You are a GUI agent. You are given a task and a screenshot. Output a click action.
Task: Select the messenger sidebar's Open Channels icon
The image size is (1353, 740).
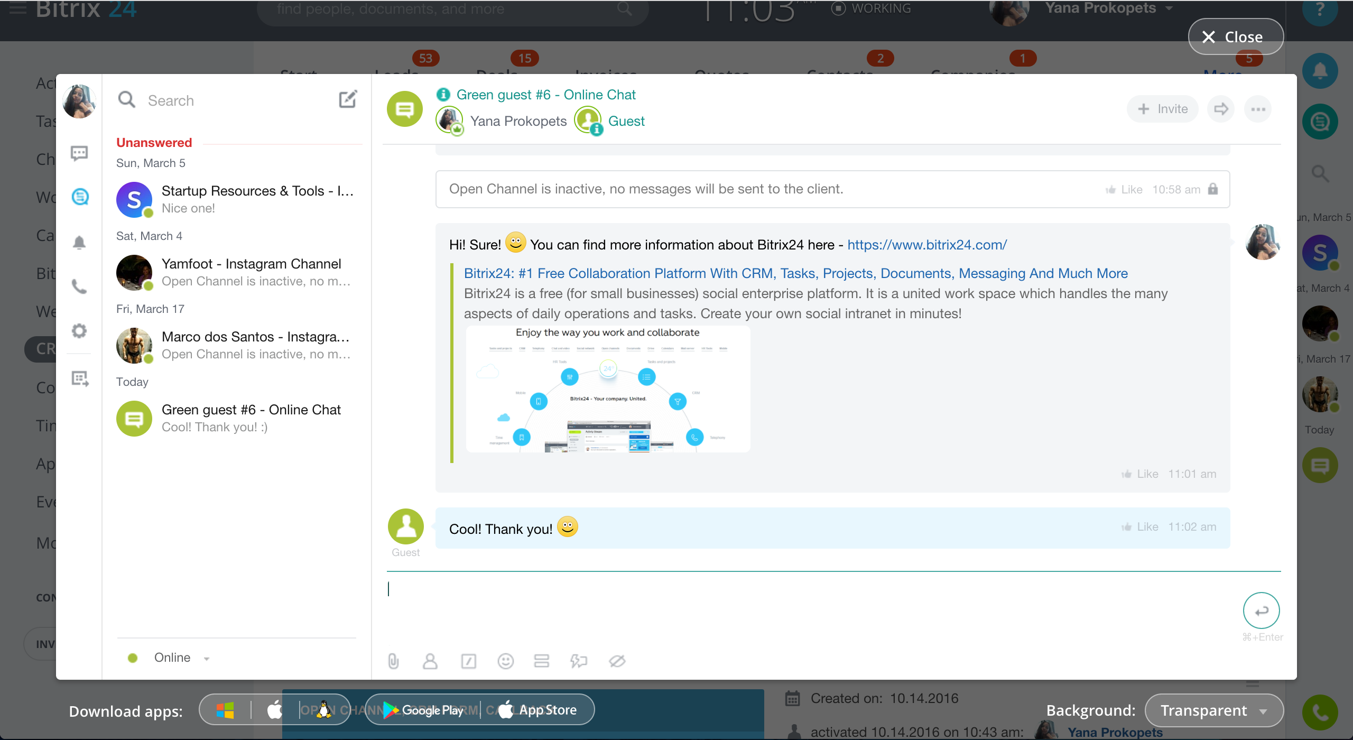[80, 197]
